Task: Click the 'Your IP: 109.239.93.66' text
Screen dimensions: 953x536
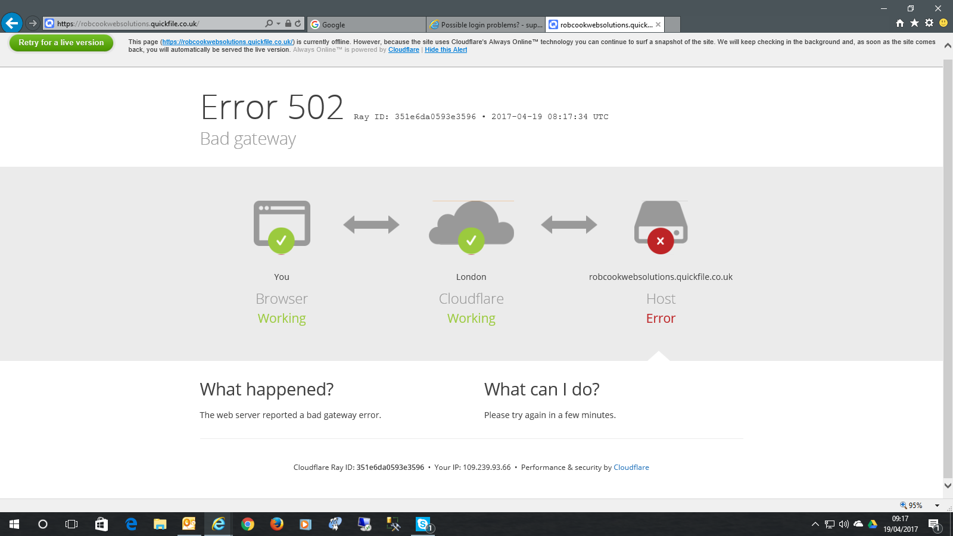Action: (472, 468)
